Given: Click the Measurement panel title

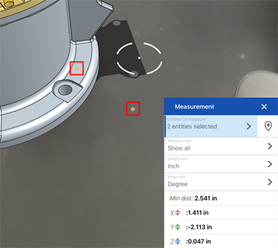Looking at the screenshot, I should tap(195, 107).
